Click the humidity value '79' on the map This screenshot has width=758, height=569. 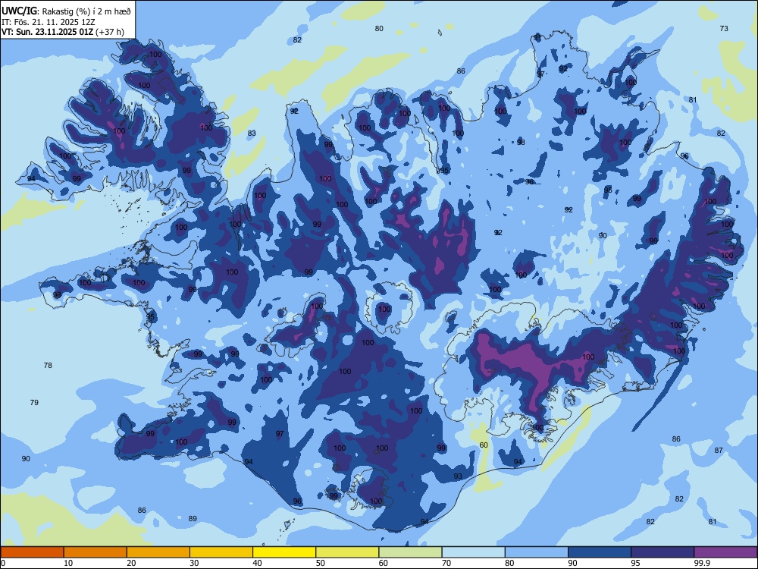pos(34,402)
